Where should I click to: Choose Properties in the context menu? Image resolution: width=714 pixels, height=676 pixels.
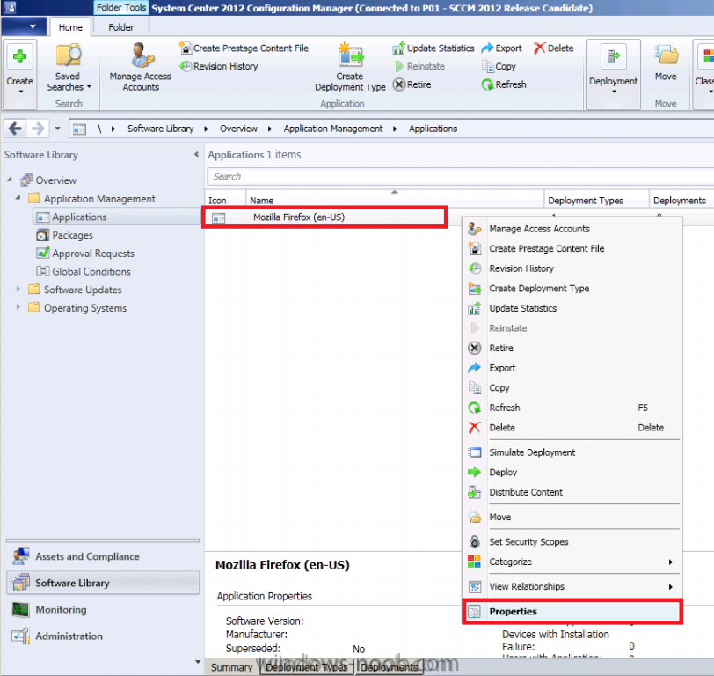tap(572, 612)
